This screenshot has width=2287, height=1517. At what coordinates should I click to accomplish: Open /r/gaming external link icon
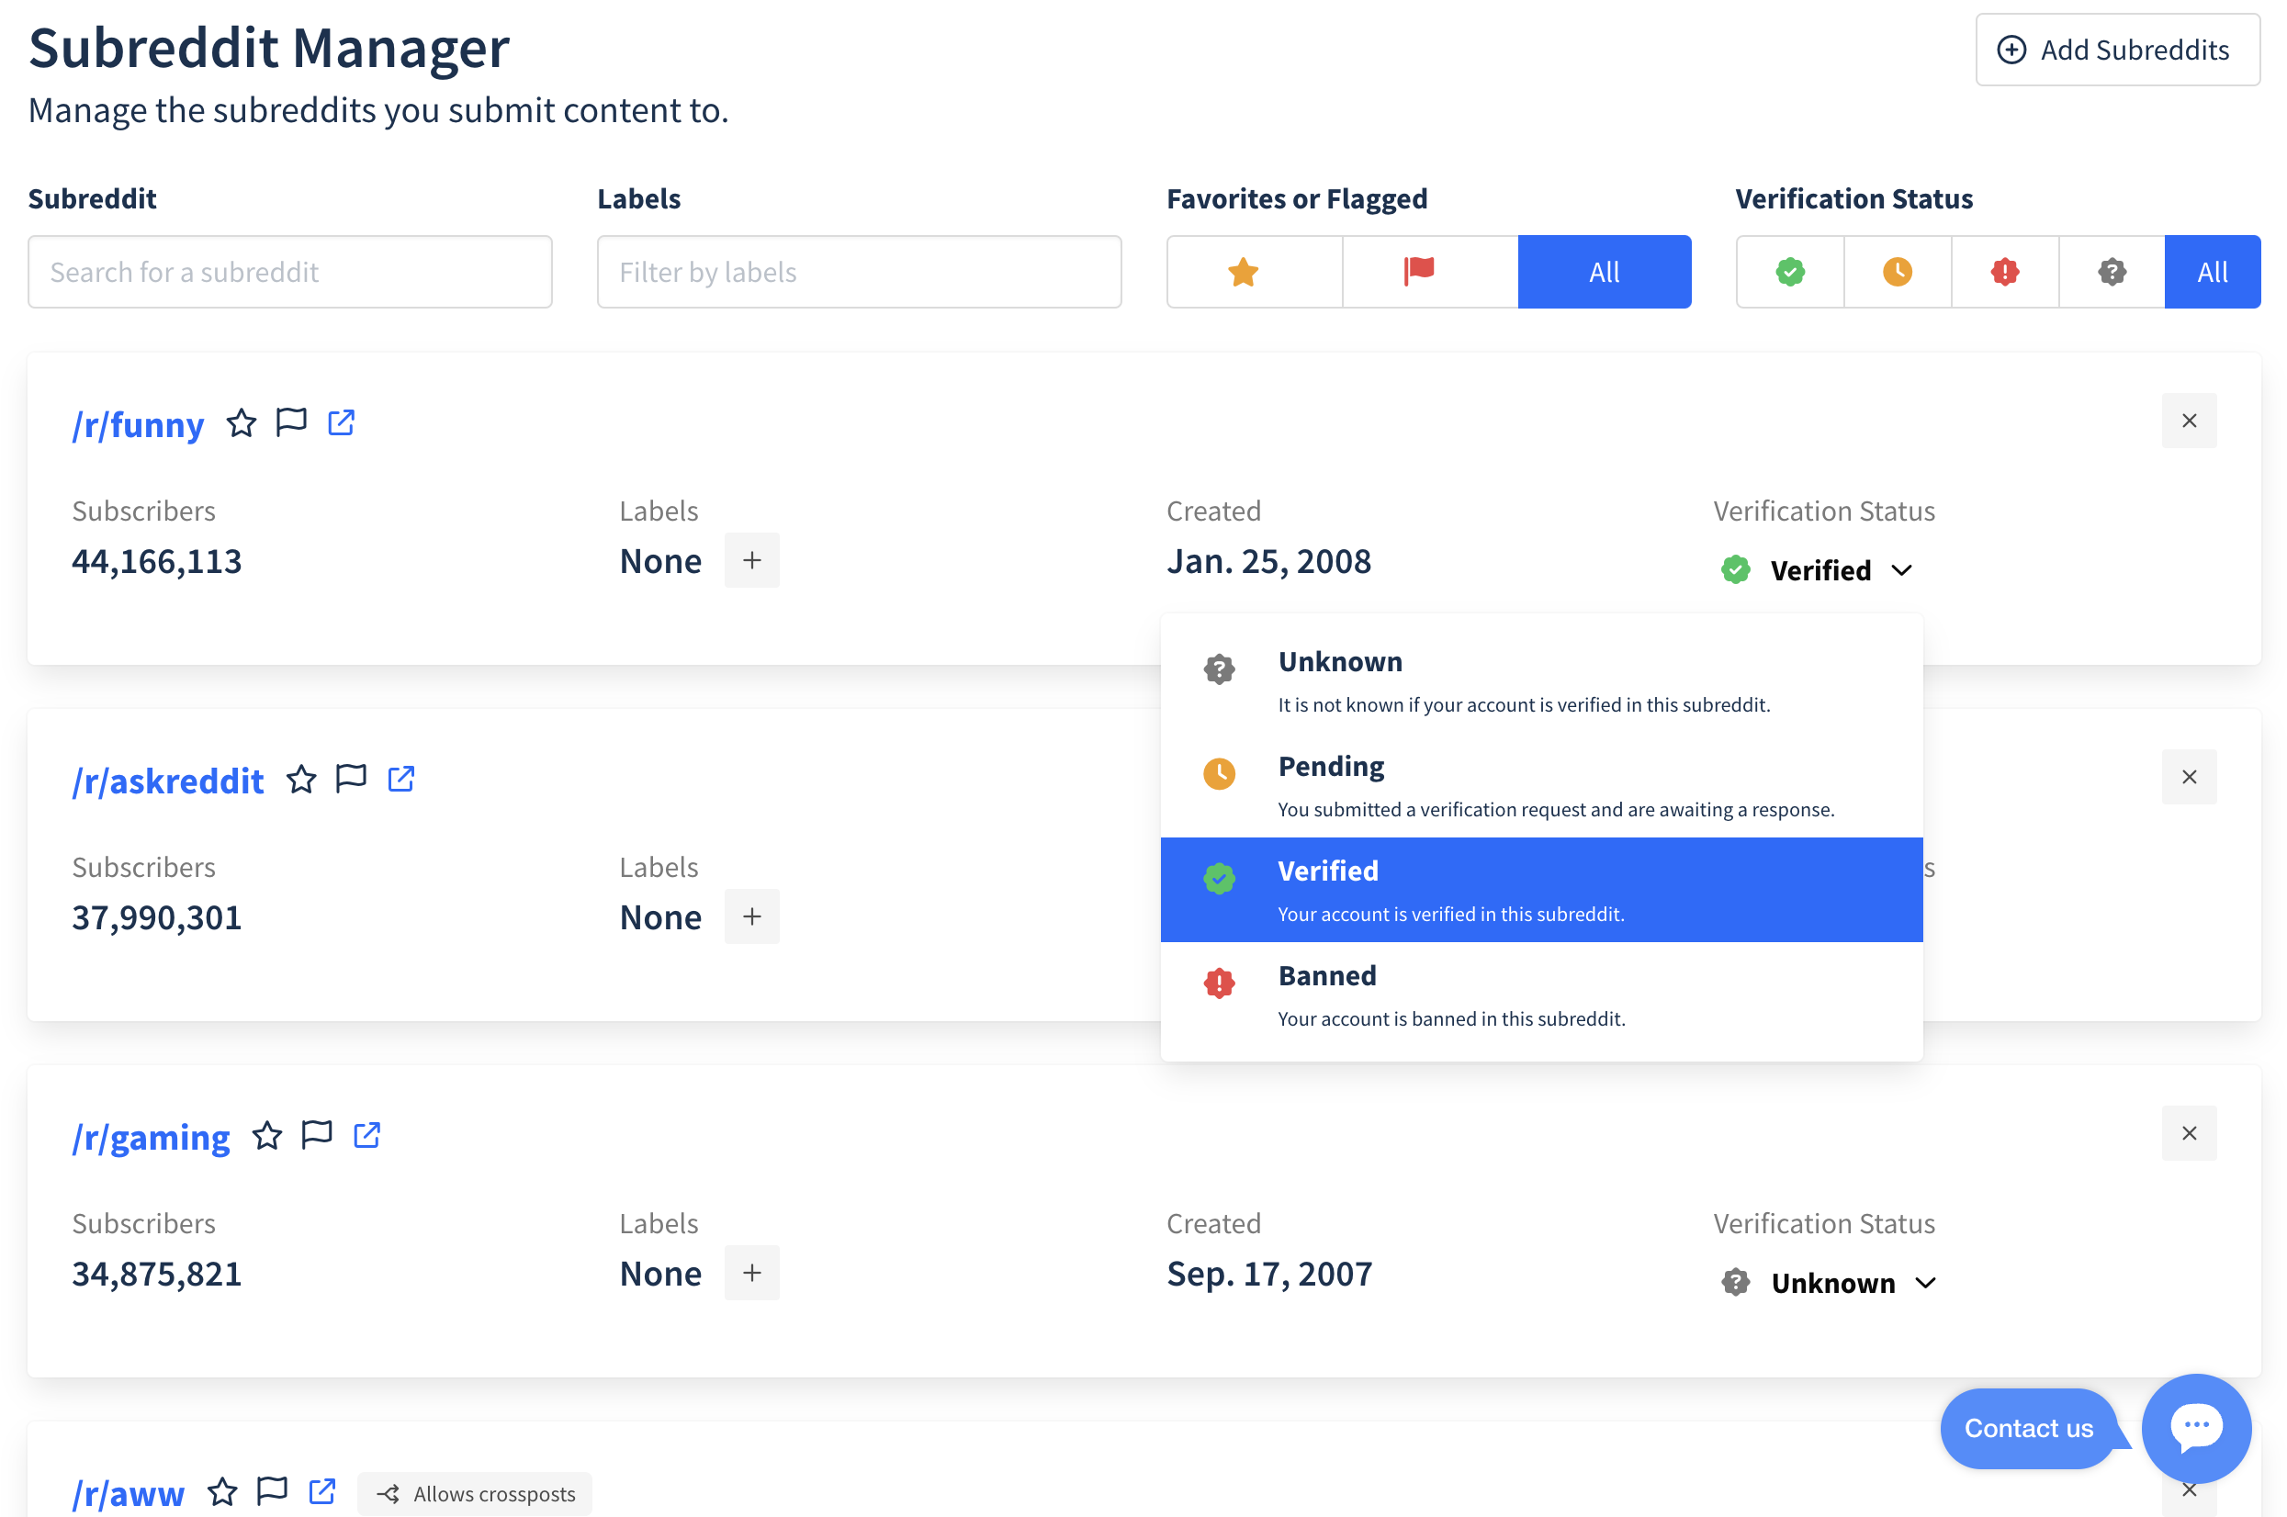point(366,1135)
